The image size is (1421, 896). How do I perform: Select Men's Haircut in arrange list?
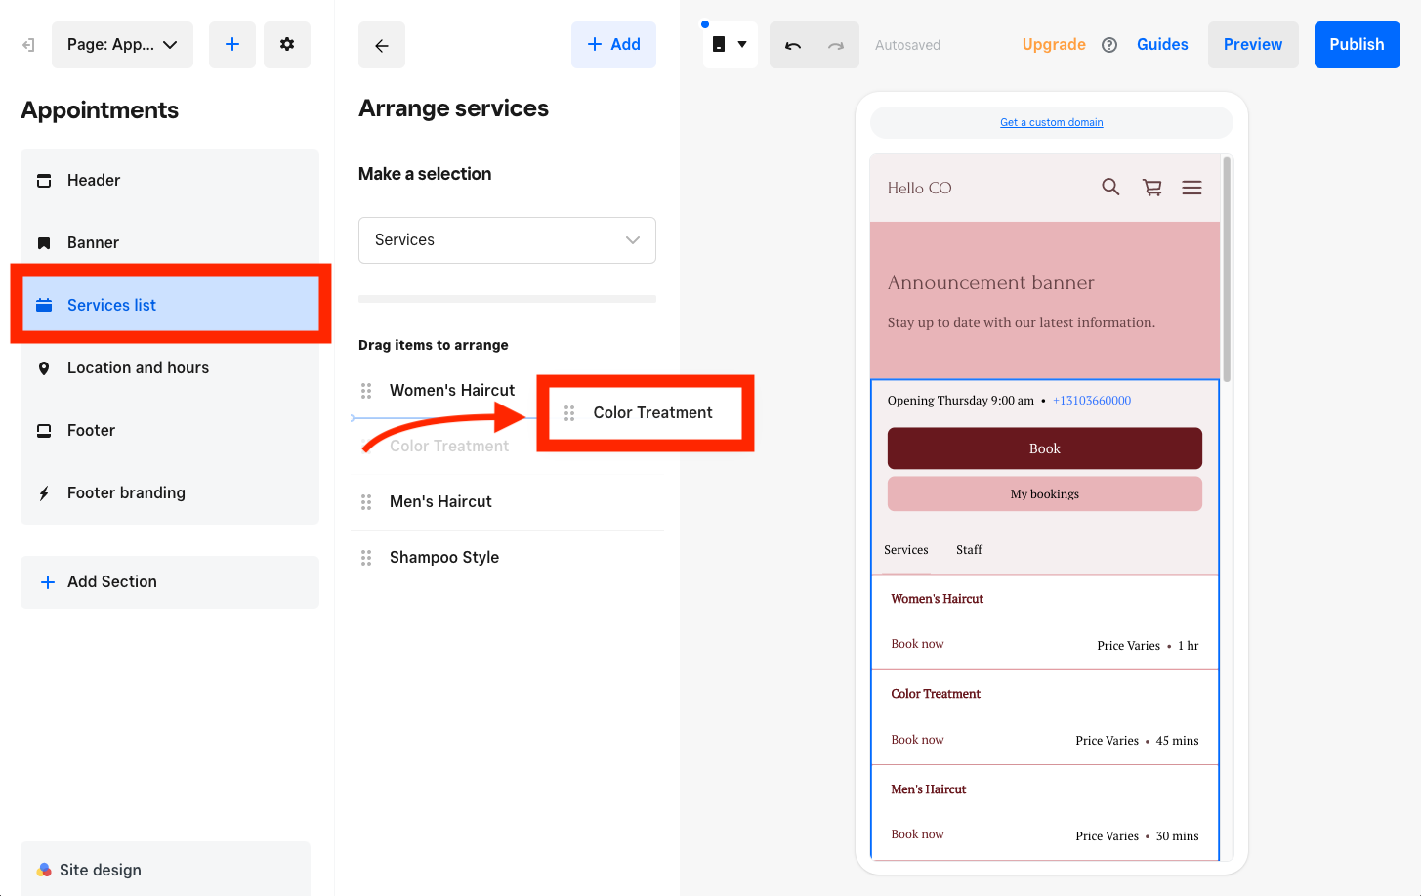(x=440, y=502)
